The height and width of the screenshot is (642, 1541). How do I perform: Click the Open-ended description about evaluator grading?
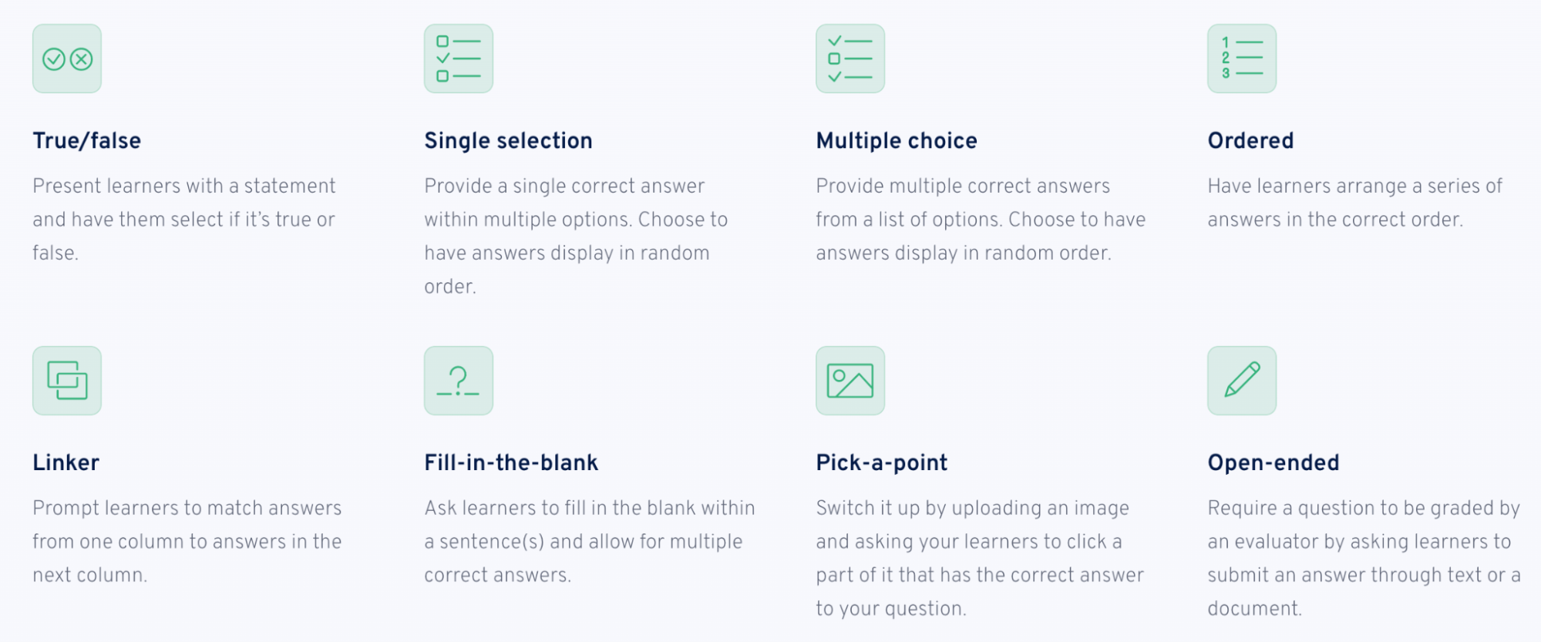pos(1364,558)
